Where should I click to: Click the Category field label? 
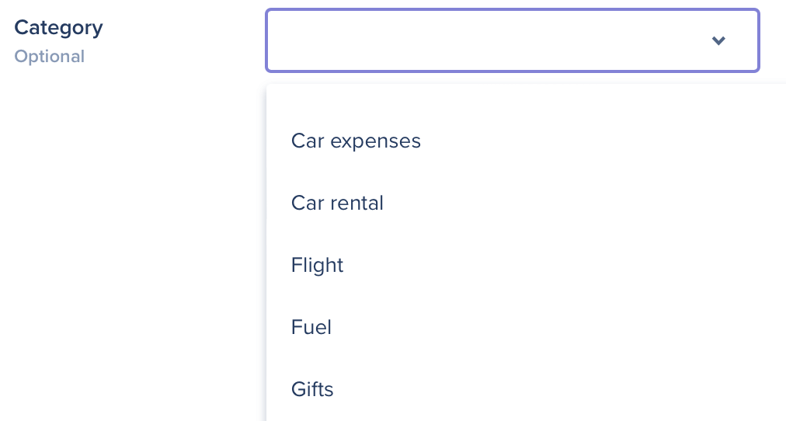[x=58, y=27]
